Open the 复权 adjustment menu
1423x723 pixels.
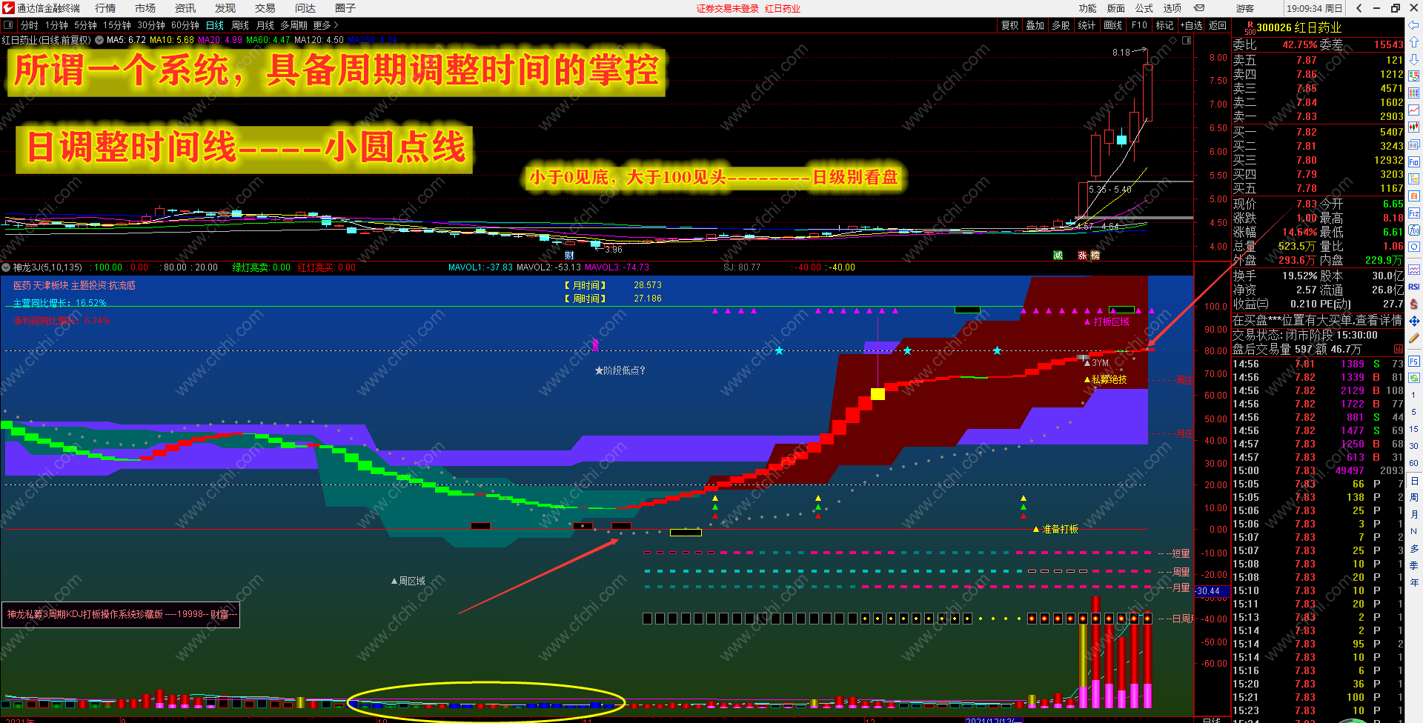coord(1010,25)
